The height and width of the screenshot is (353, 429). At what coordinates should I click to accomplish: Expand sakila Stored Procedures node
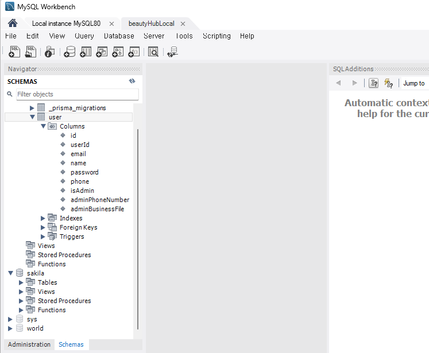click(21, 301)
